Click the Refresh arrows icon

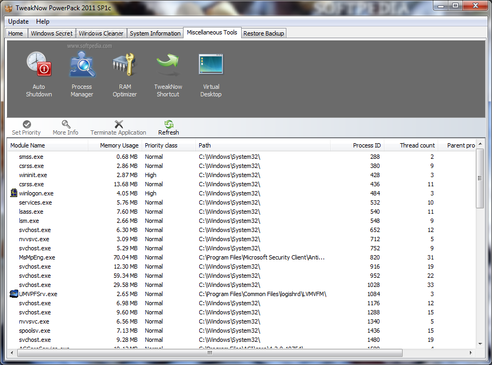(169, 124)
